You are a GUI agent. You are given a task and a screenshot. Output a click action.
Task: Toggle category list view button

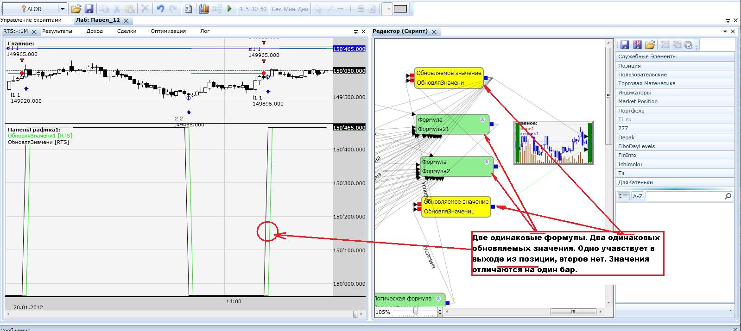point(624,196)
